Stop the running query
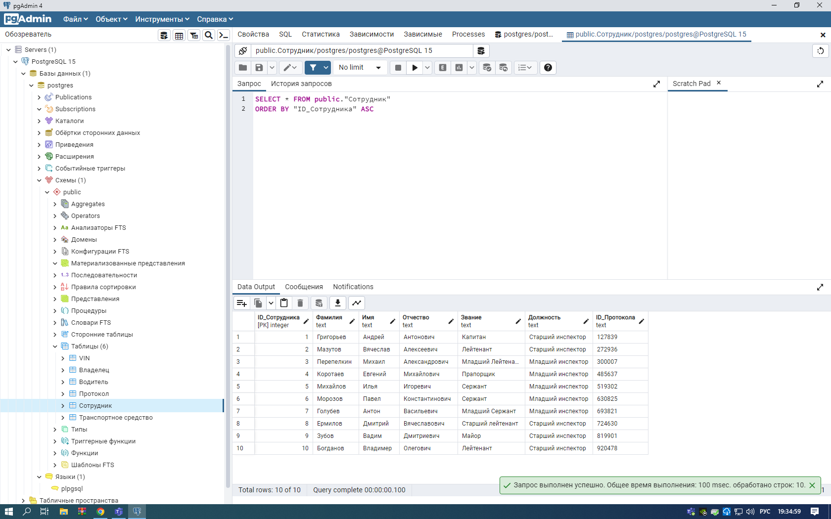Screen dimensions: 831x519 (398, 68)
